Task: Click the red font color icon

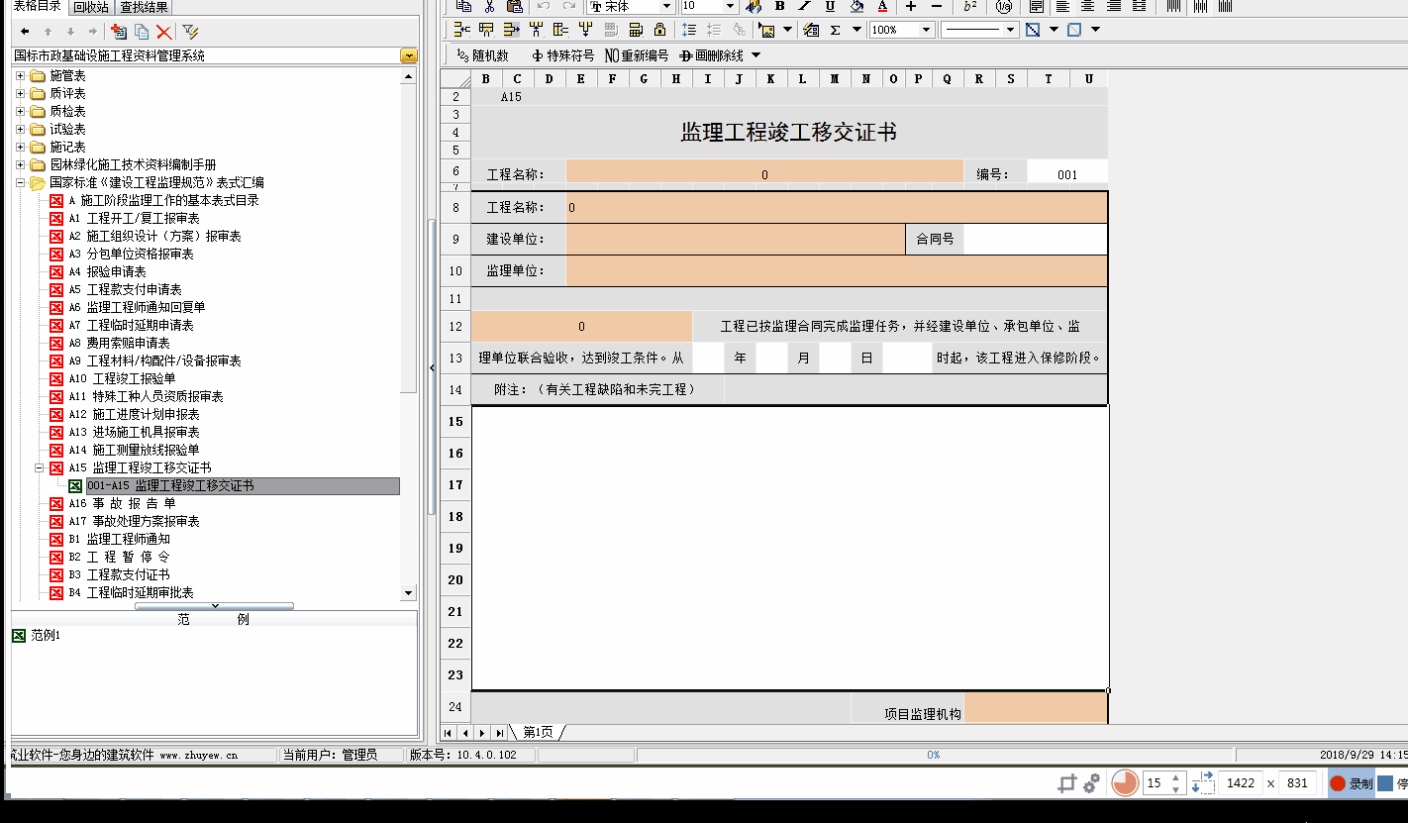Action: 882,6
